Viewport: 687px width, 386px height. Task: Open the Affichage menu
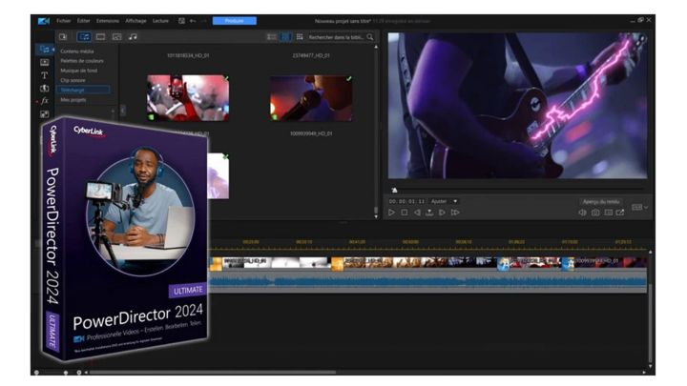(135, 21)
